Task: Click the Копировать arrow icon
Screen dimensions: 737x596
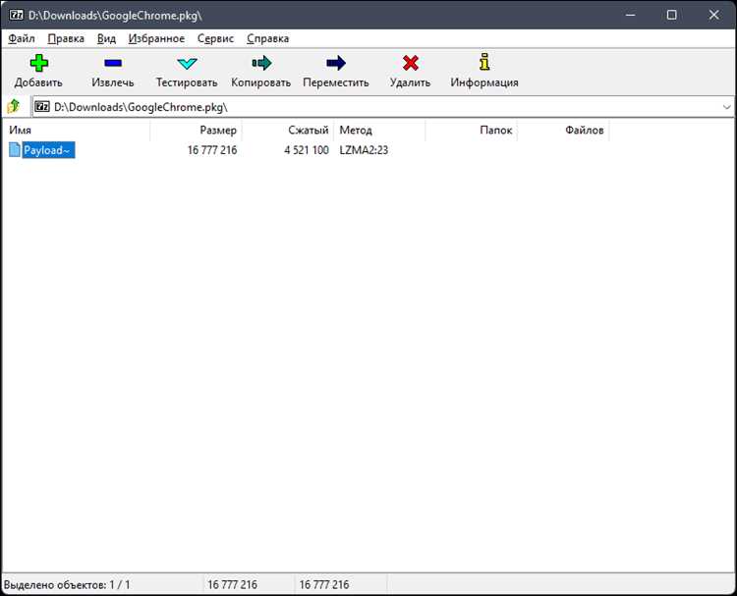Action: point(261,63)
